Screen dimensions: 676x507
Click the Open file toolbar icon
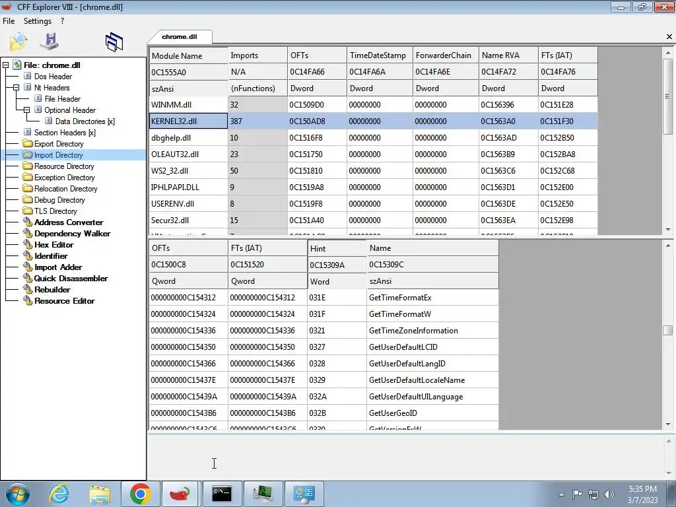click(x=18, y=42)
